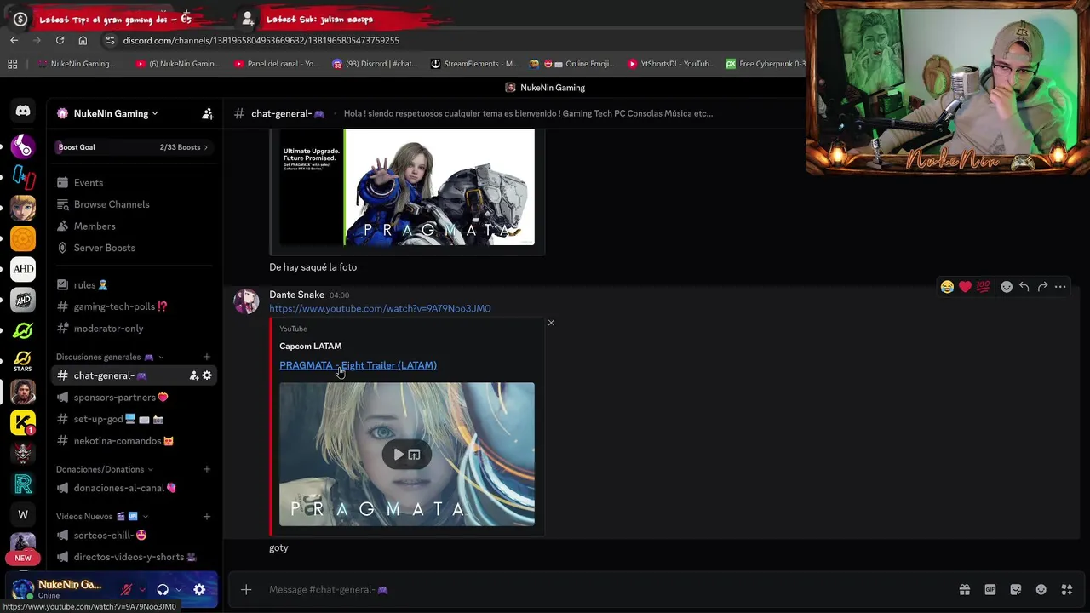Select nekotina-comandos channel
The height and width of the screenshot is (613, 1090).
click(135, 441)
